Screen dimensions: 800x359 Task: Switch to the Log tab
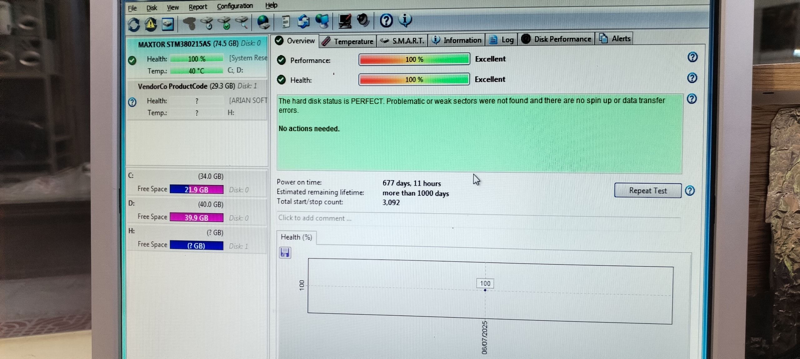coord(501,40)
